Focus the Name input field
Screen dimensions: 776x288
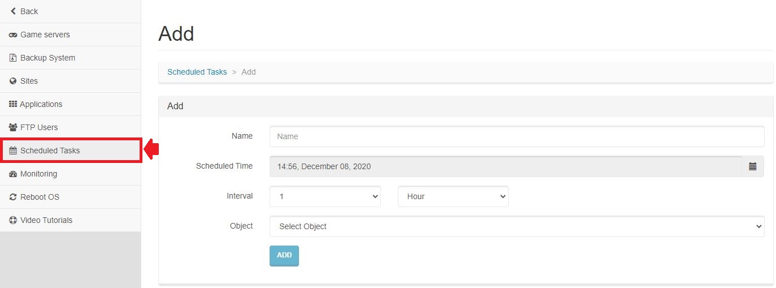pos(517,136)
